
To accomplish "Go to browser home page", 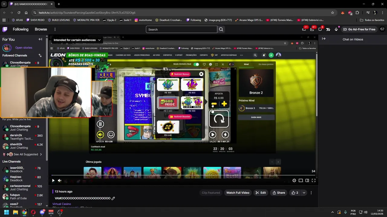I will (26, 13).
